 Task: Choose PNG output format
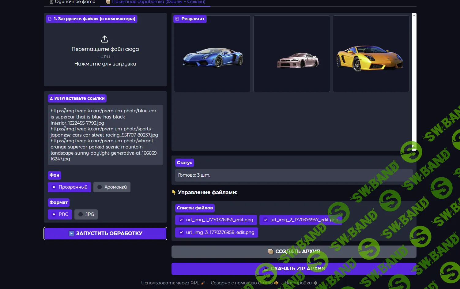(60, 214)
